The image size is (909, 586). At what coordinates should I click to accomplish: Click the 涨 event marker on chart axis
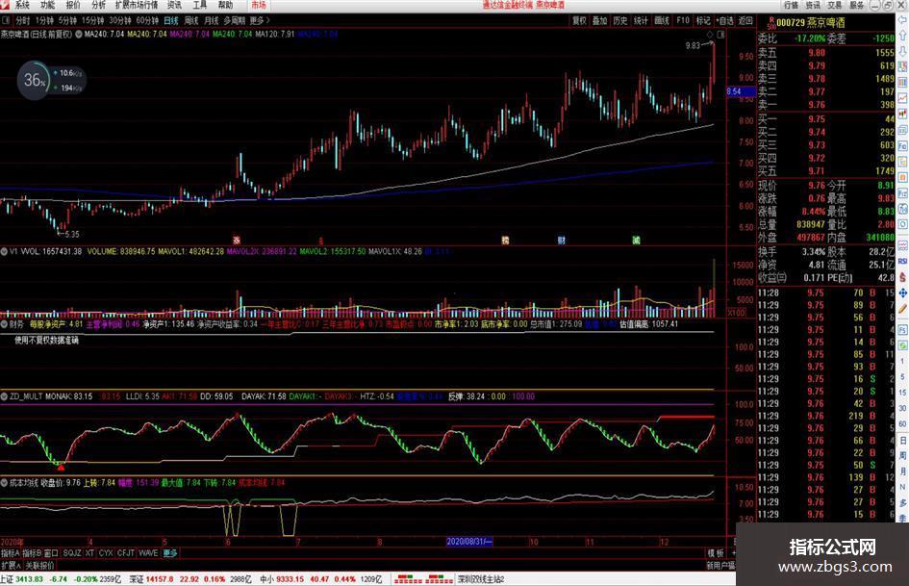[x=237, y=240]
